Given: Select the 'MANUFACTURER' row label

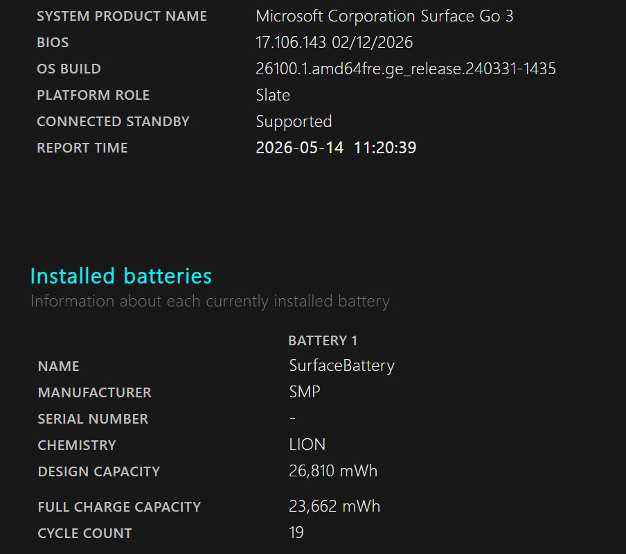Looking at the screenshot, I should tap(95, 392).
